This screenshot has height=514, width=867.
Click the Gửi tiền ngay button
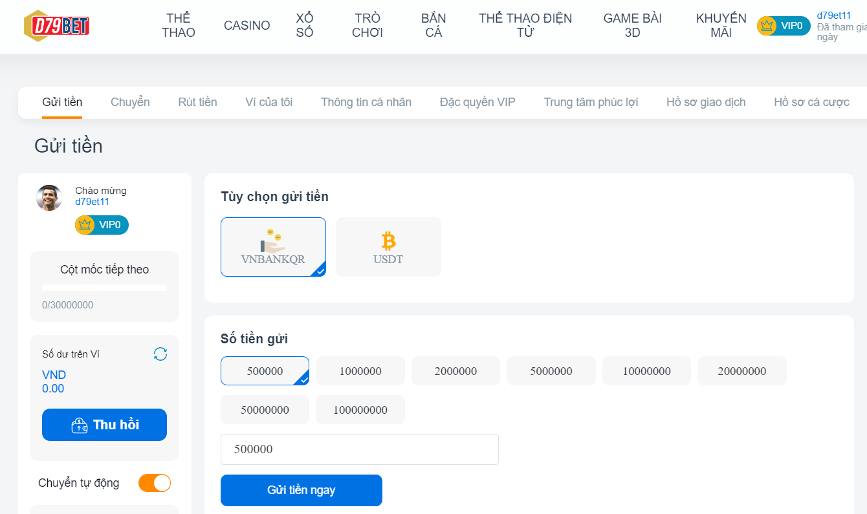[301, 490]
